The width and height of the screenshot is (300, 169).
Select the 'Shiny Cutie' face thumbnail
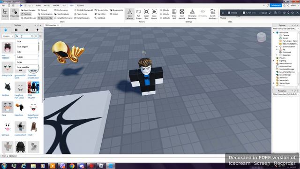7,68
